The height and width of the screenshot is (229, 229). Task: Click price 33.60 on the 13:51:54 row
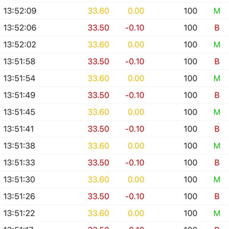[x=98, y=78]
